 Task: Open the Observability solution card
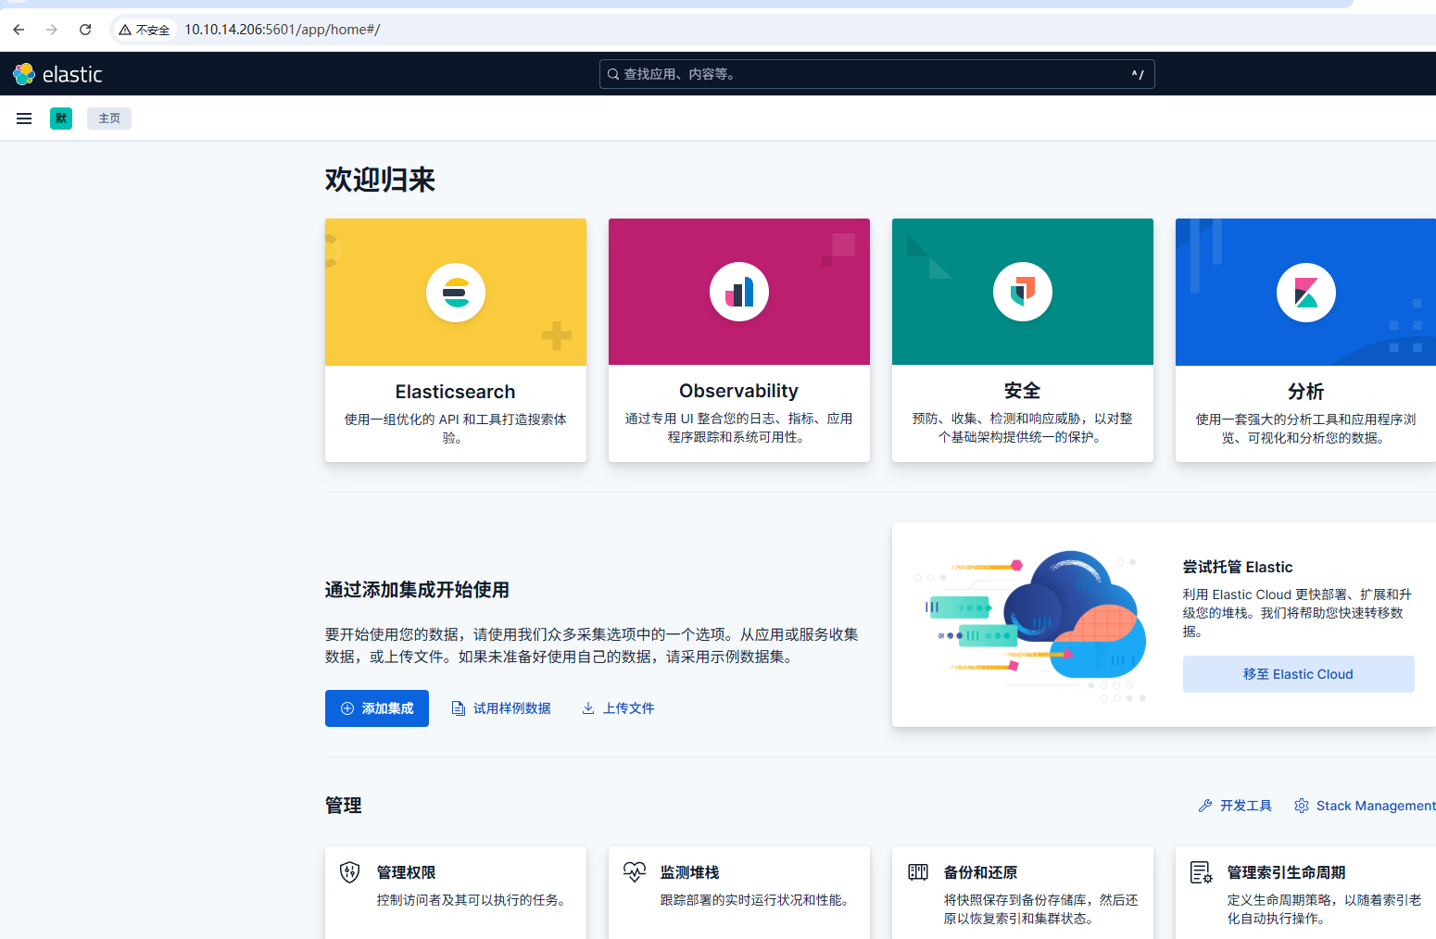click(739, 340)
